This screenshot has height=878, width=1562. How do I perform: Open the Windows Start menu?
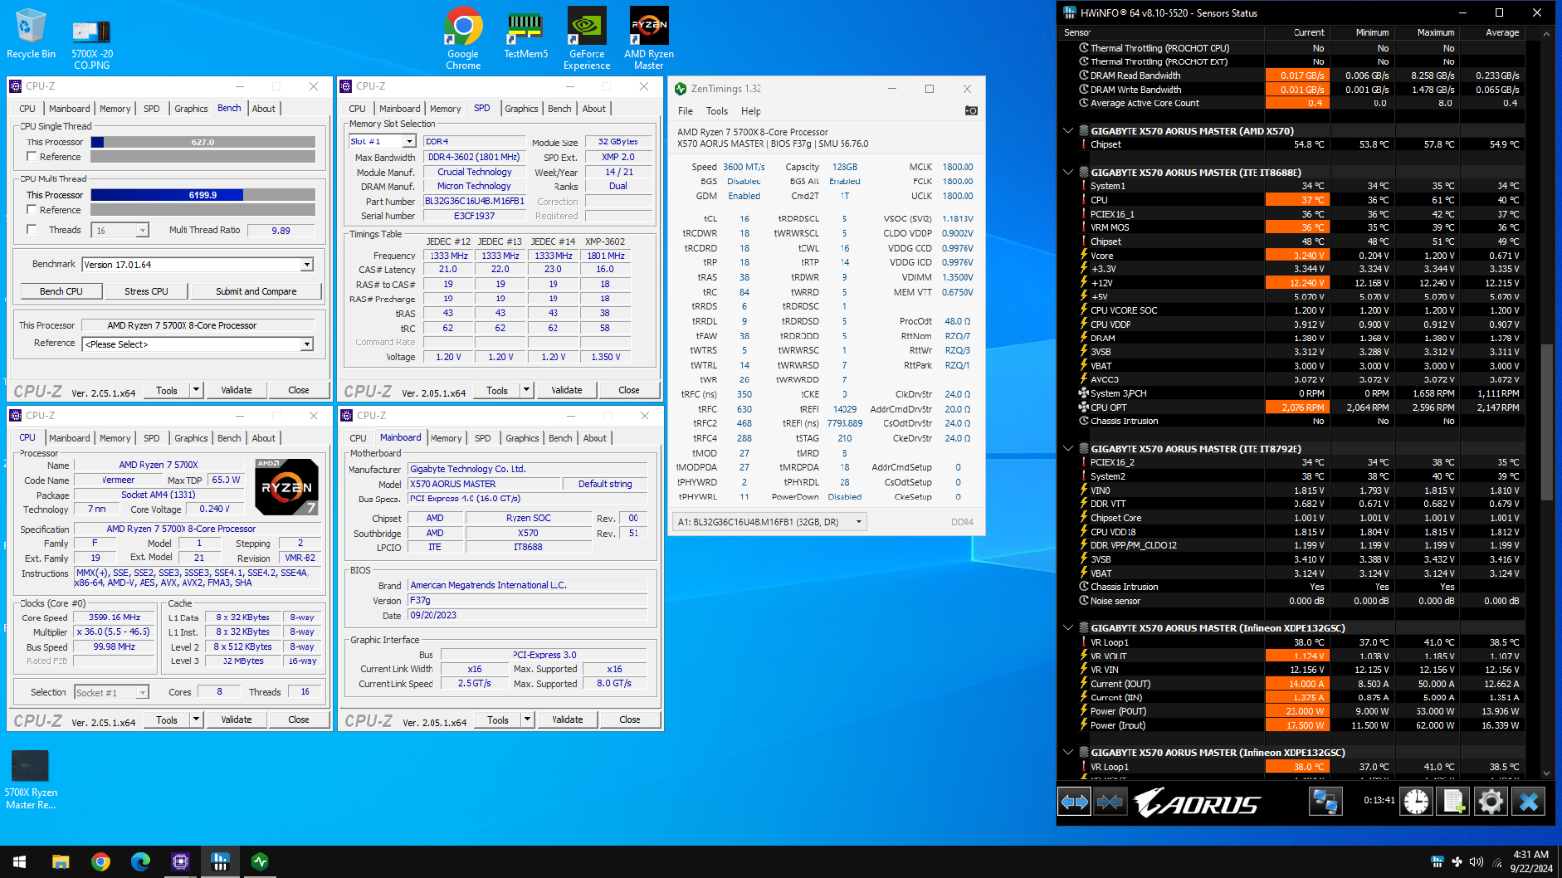(20, 861)
